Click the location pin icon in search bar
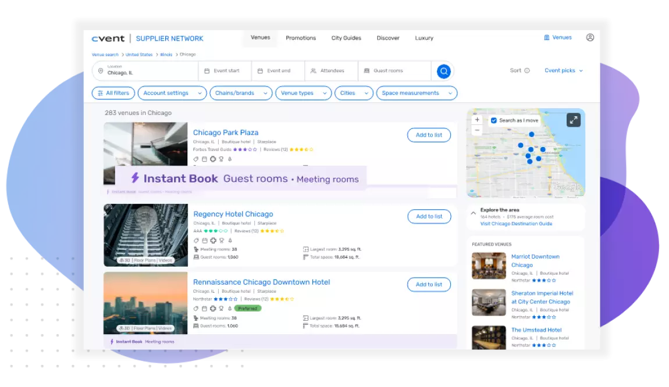This screenshot has width=669, height=387. [101, 71]
